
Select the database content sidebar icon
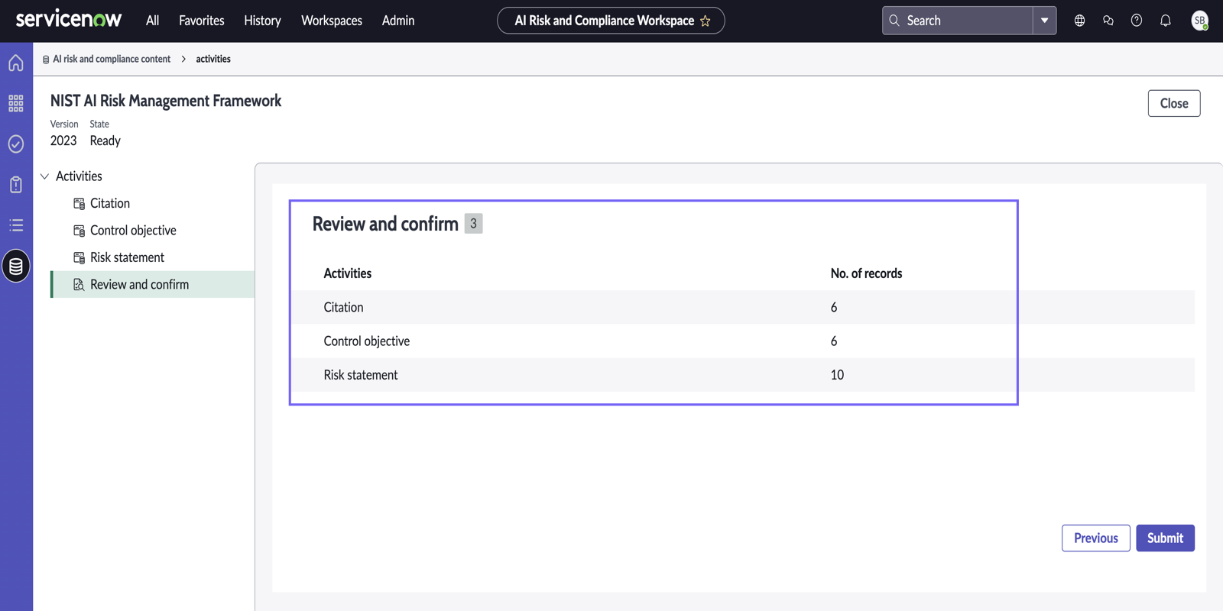(16, 266)
